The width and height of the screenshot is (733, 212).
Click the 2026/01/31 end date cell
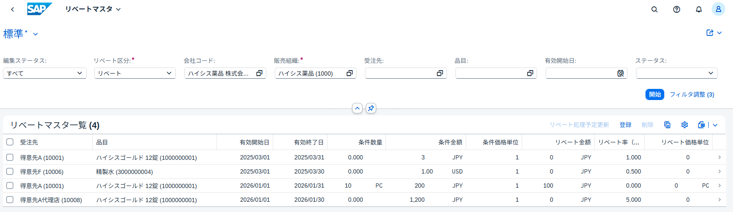pos(309,185)
